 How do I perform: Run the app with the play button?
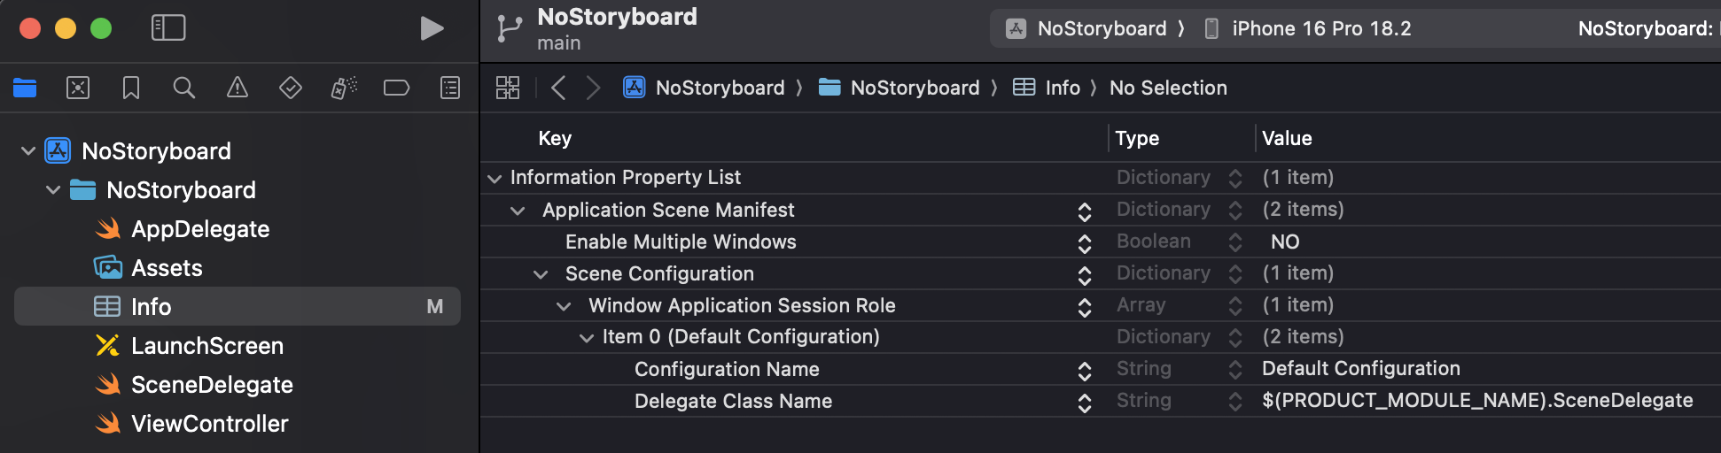[432, 28]
